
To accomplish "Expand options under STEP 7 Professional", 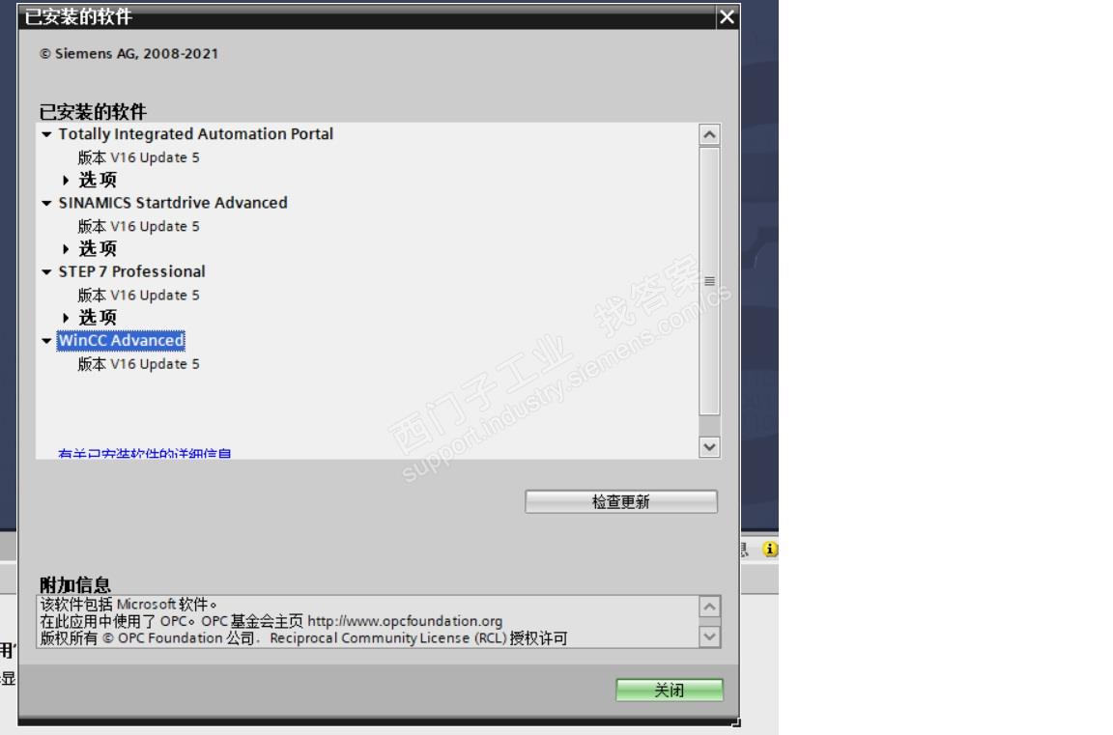I will click(66, 318).
